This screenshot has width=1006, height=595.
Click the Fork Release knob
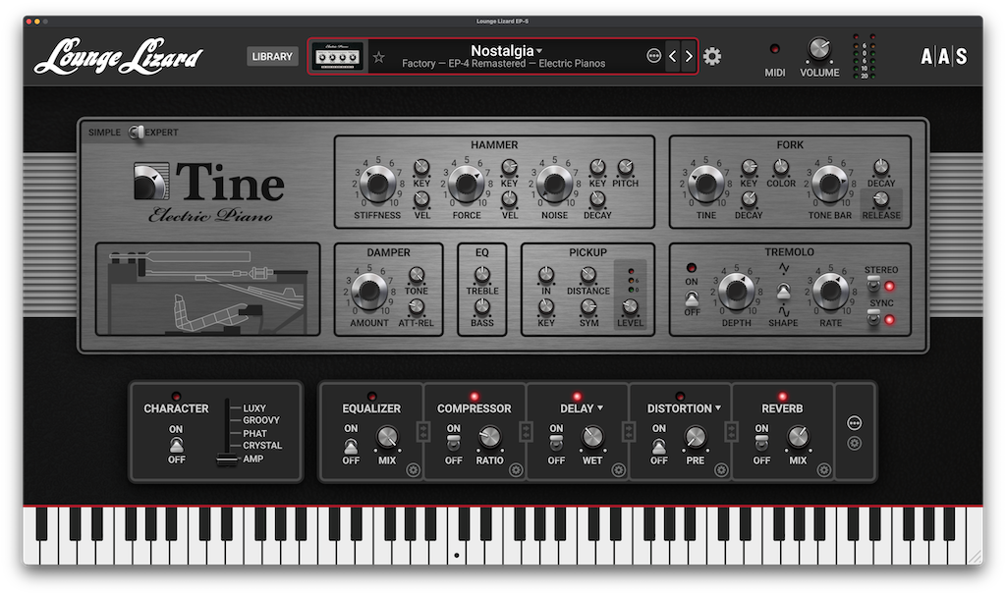click(881, 199)
